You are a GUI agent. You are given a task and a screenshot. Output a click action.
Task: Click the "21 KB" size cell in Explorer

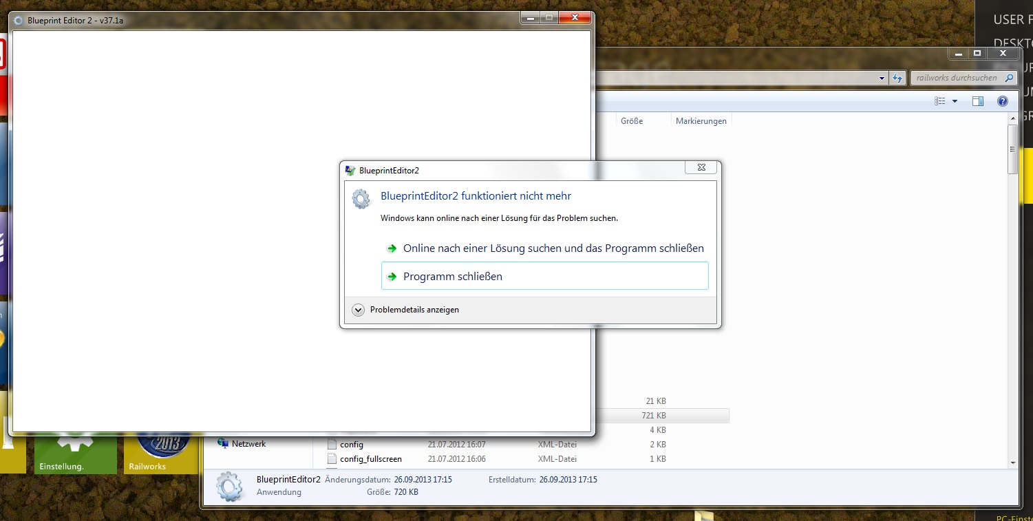(x=656, y=401)
